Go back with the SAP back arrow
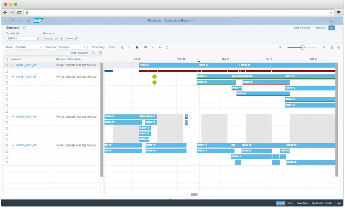Screen dimensions: 345x209 point(21,20)
